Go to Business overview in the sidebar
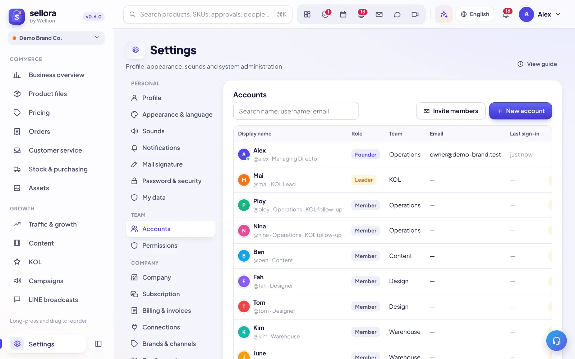This screenshot has height=359, width=575. pyautogui.click(x=56, y=75)
